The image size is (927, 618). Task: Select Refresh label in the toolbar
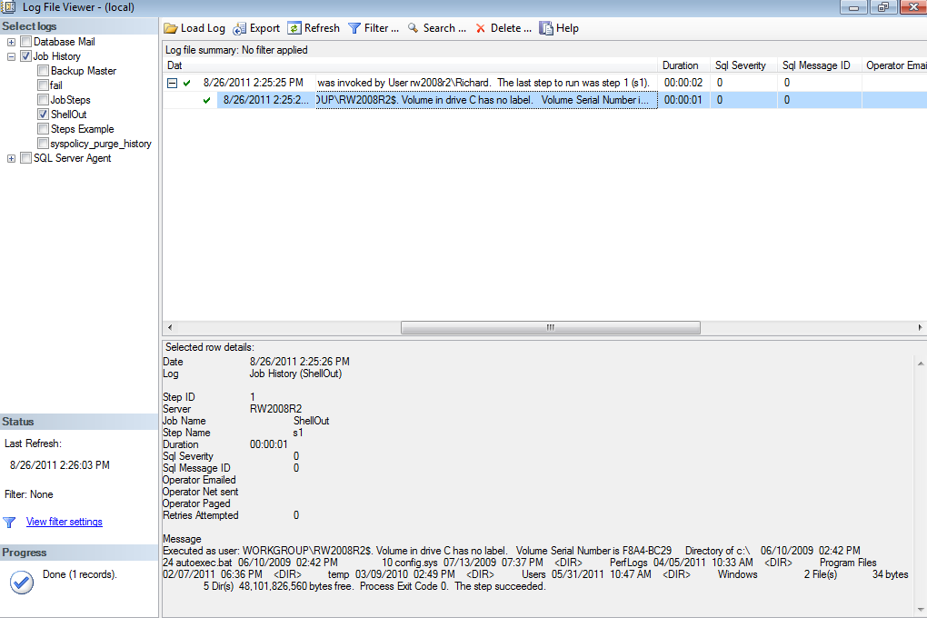click(322, 28)
